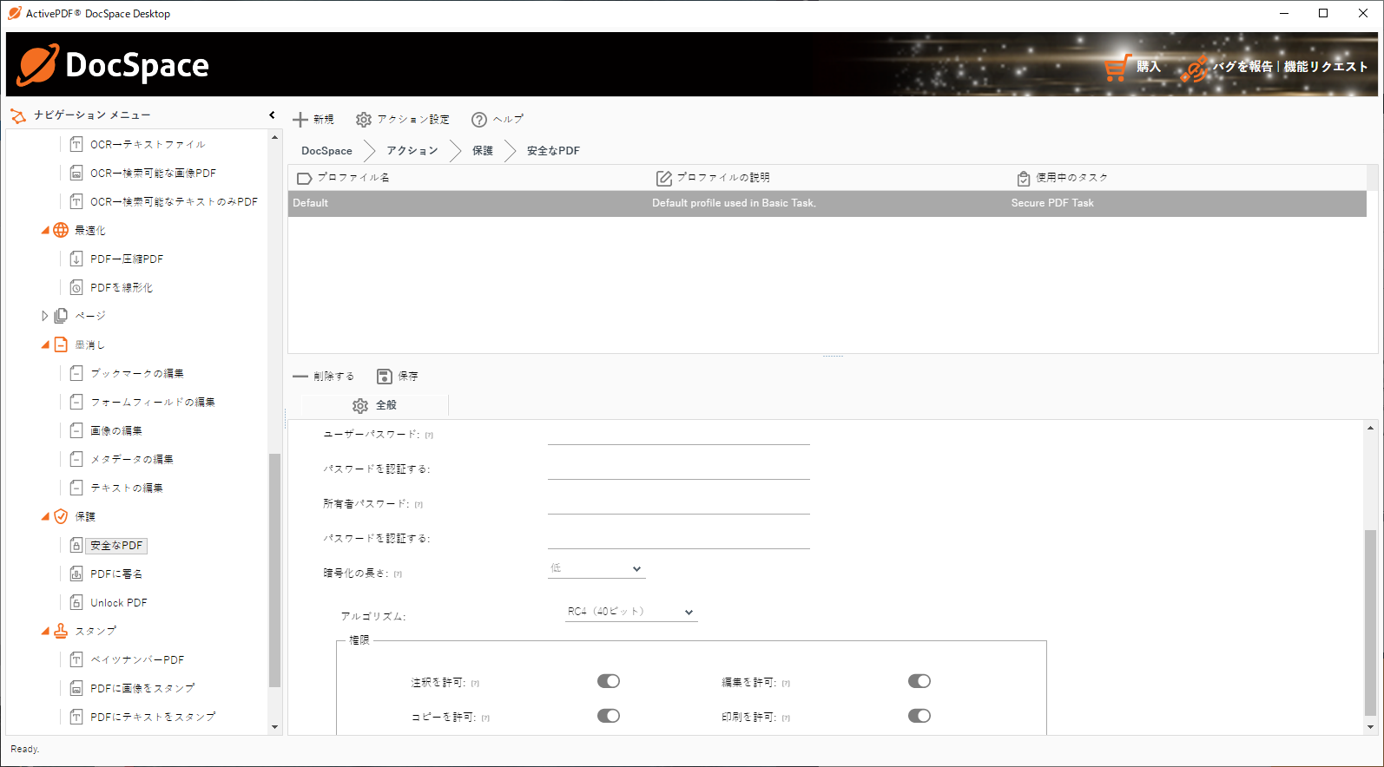Screen dimensions: 1384x767
Task: Open Unlock PDF item icon
Action: pos(76,602)
